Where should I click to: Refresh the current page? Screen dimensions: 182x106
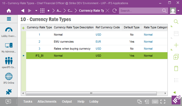[x=114, y=11]
